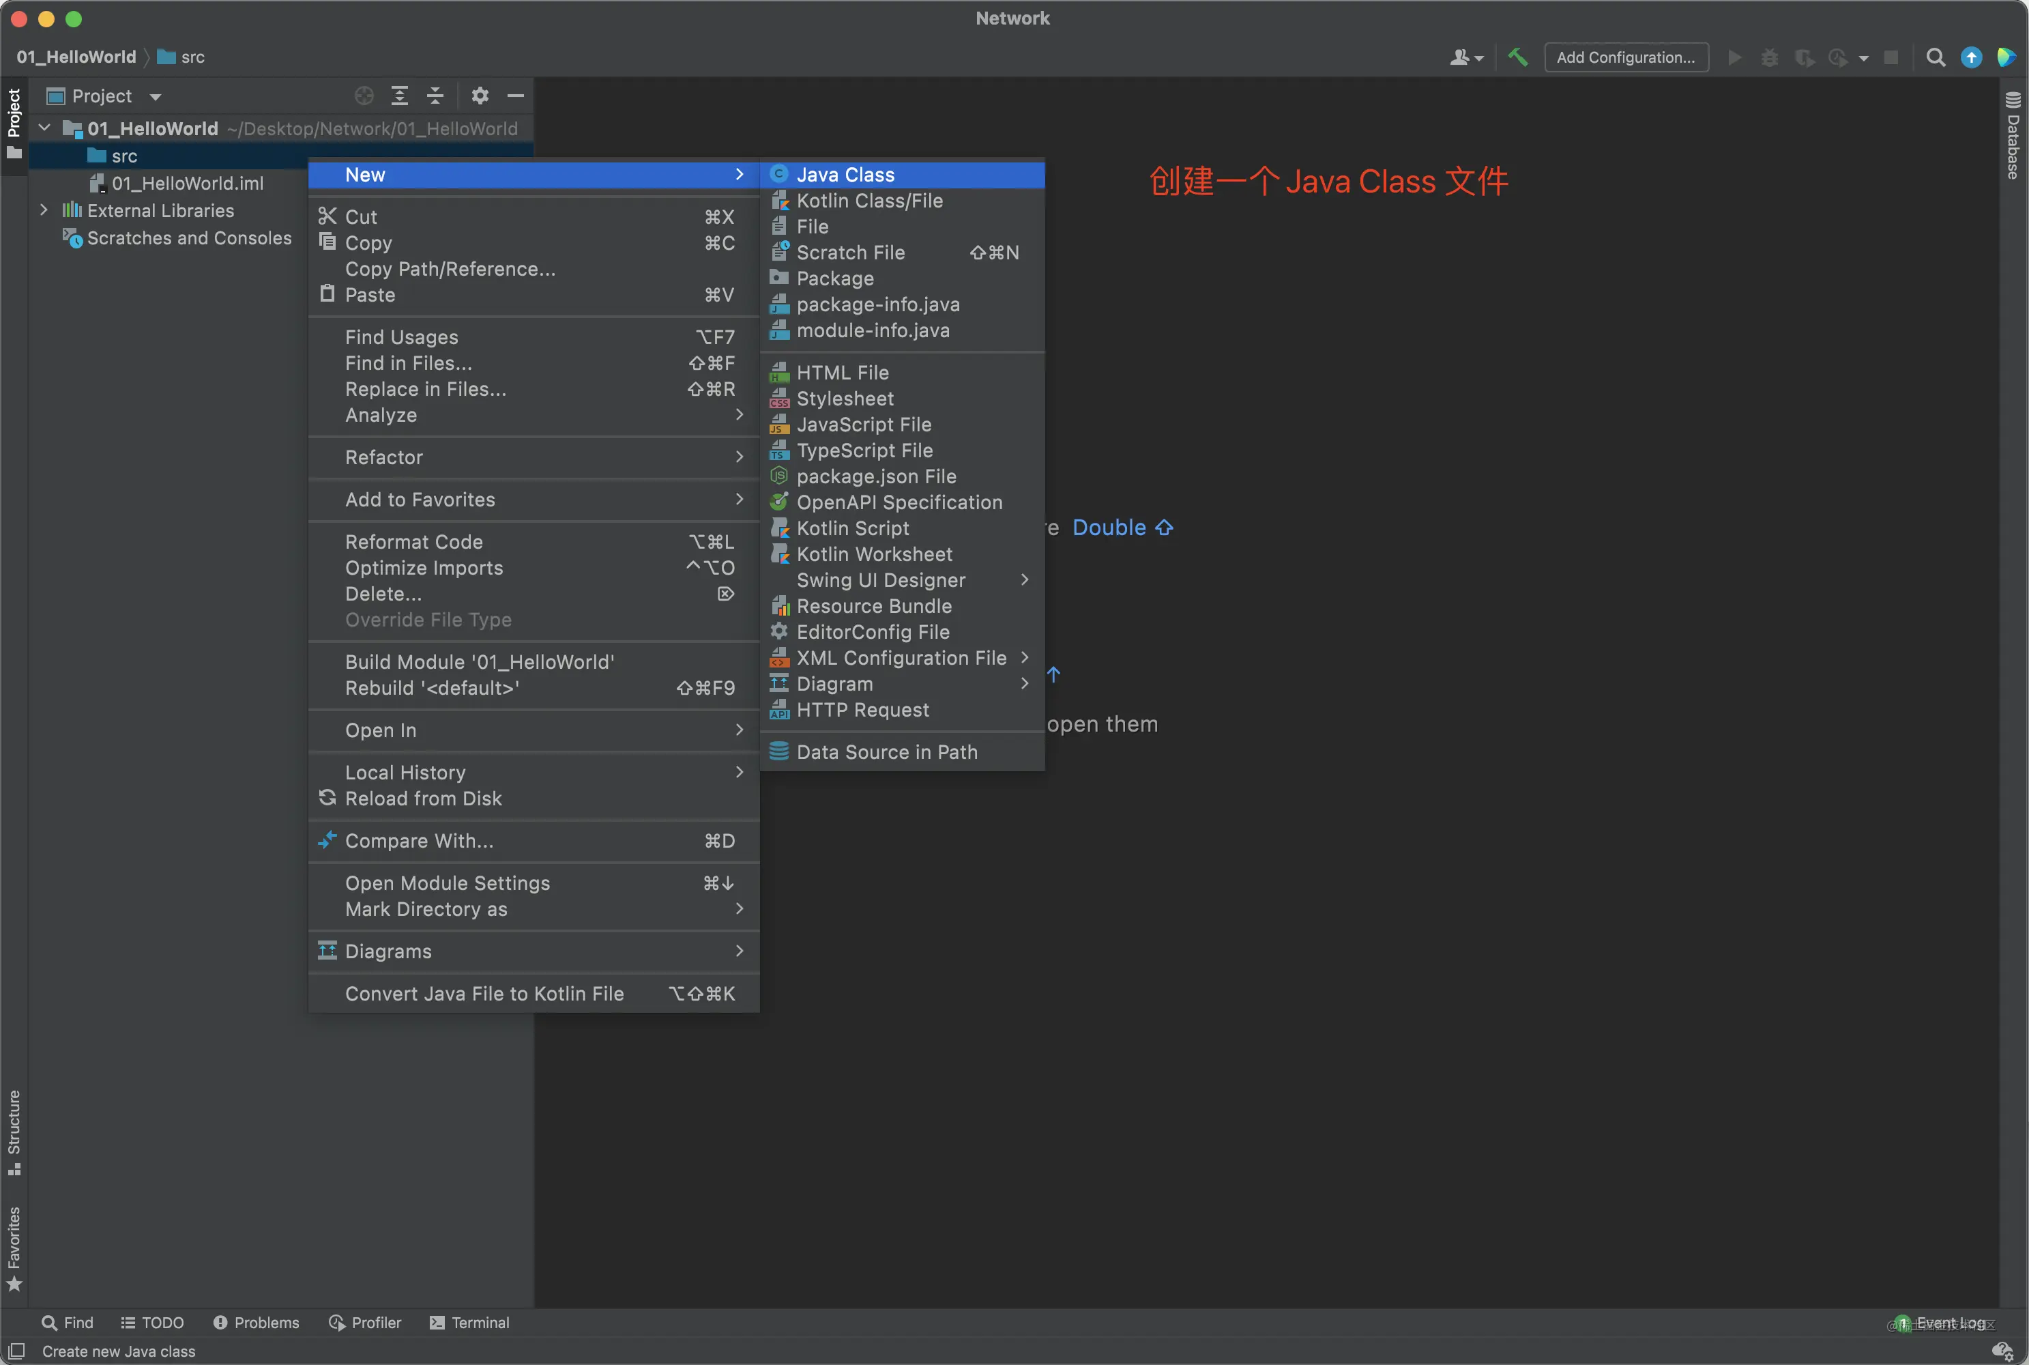The width and height of the screenshot is (2029, 1365).
Task: Open the Problems tool window
Action: point(256,1323)
